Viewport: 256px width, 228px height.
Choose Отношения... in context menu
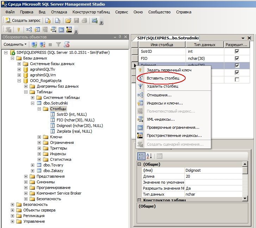[x=173, y=95]
